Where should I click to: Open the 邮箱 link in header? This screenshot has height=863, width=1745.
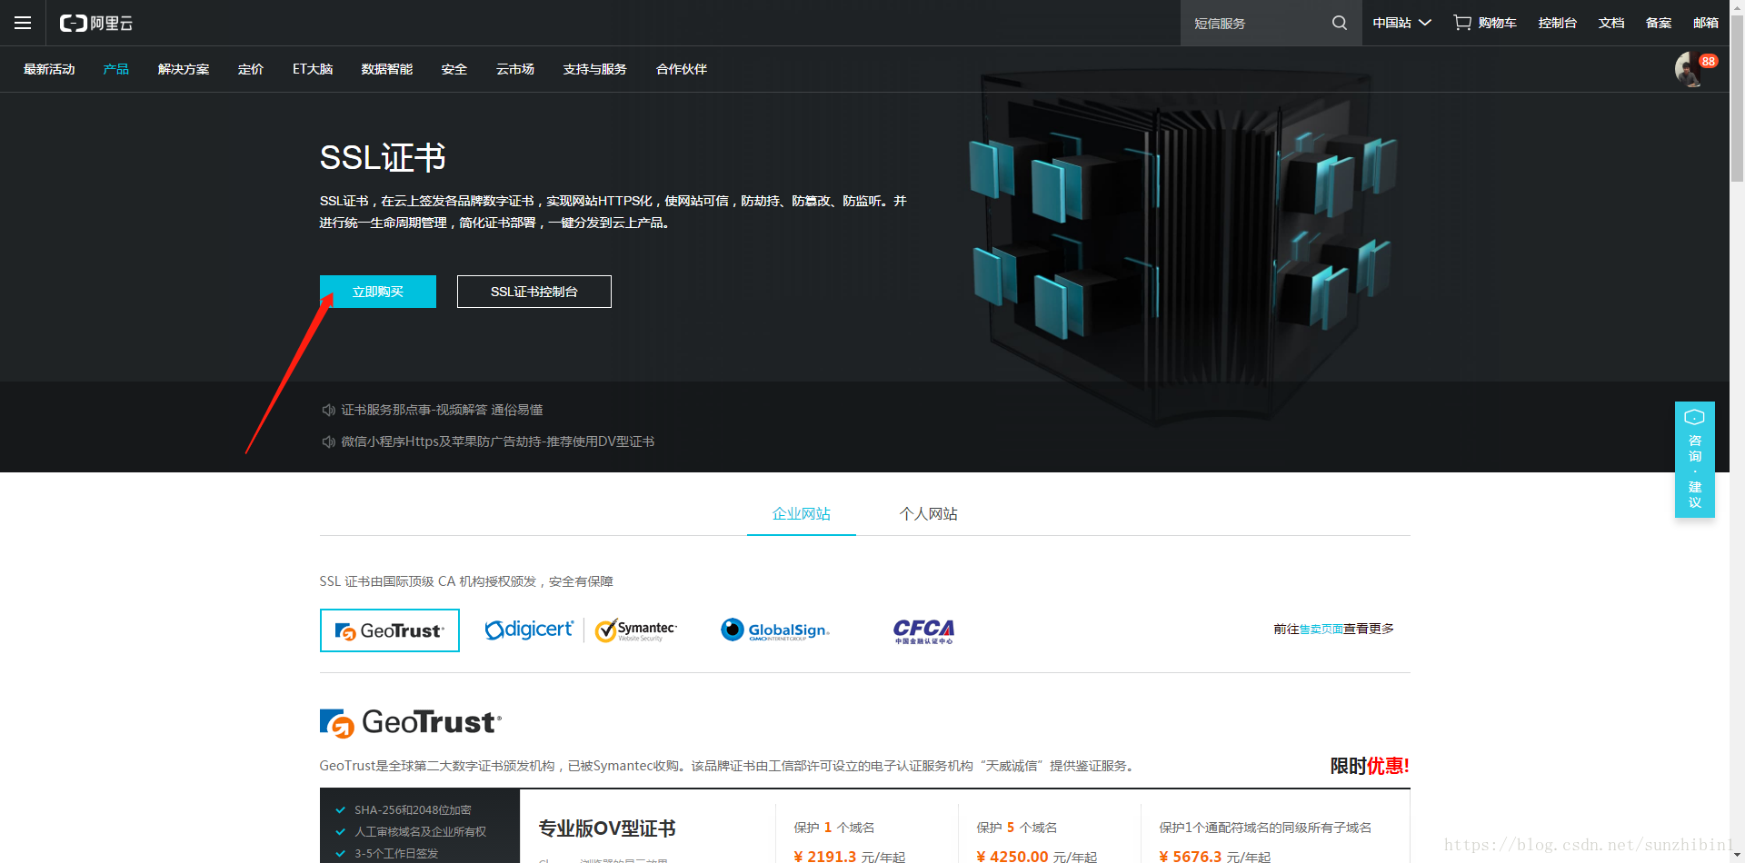coord(1706,23)
